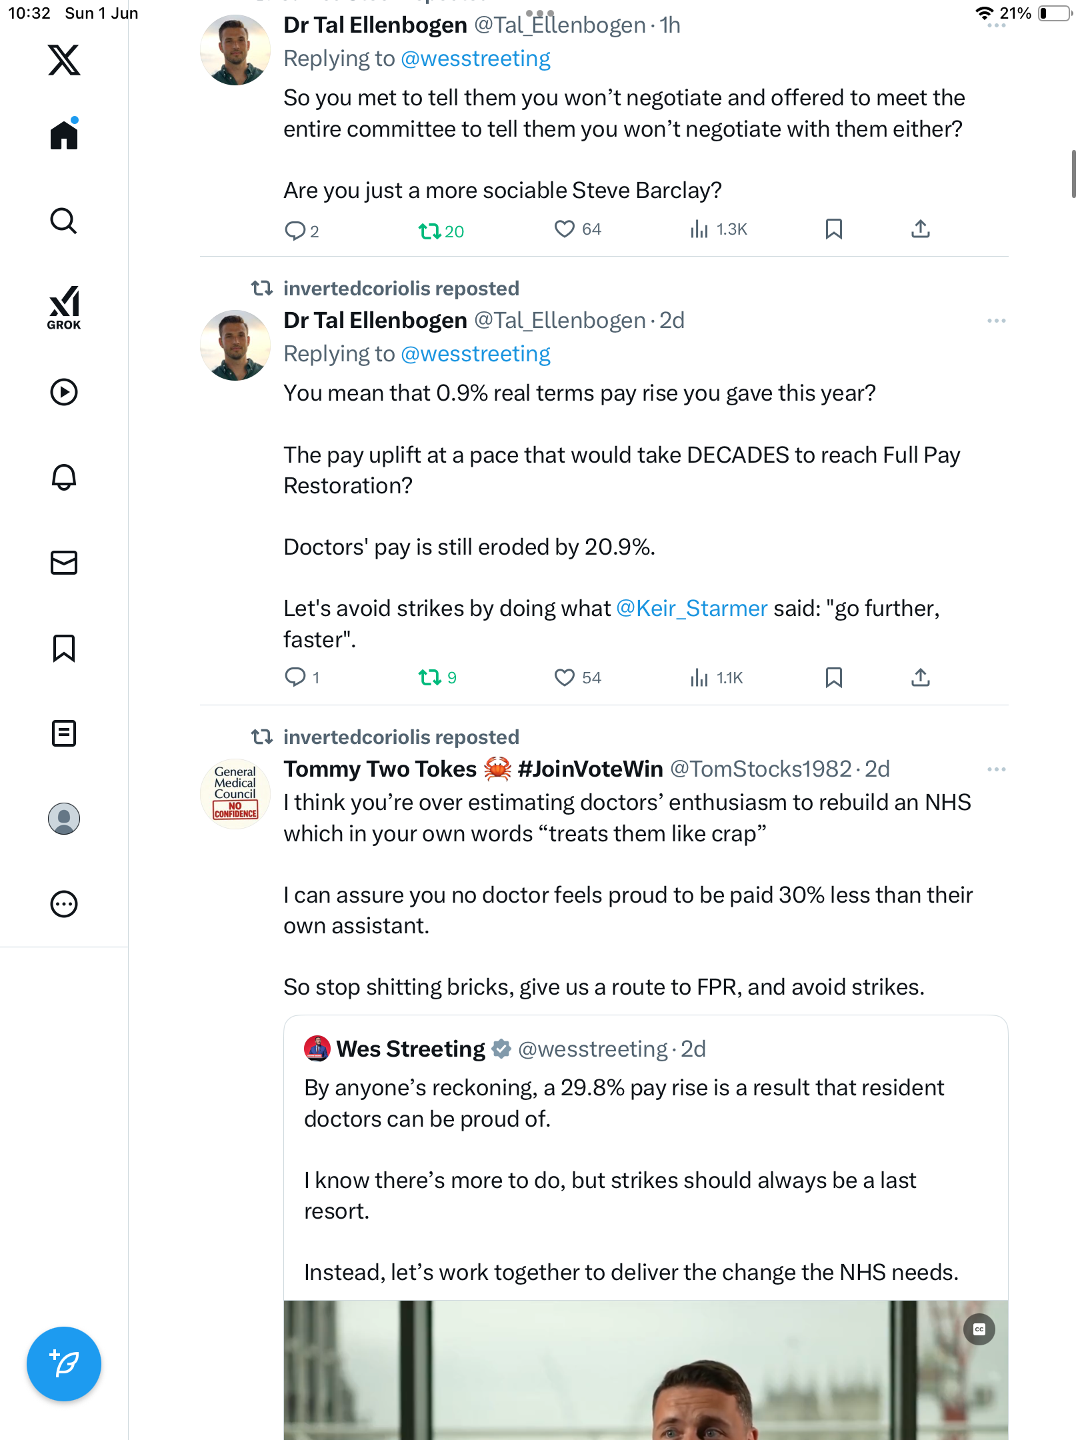1080x1440 pixels.
Task: Open the sidebar More circle menu
Action: pos(64,904)
